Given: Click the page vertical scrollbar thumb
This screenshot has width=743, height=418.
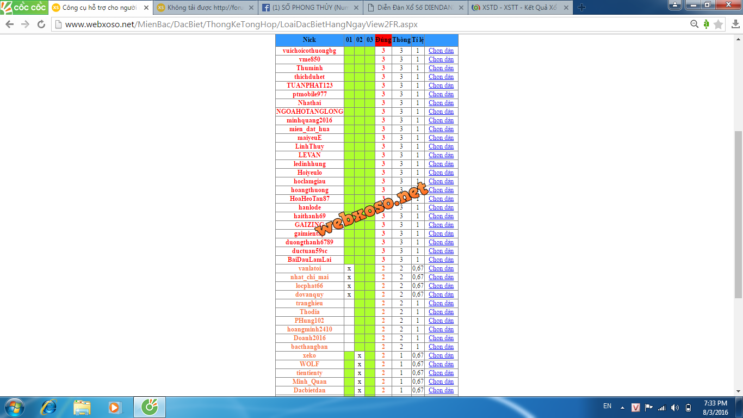Looking at the screenshot, I should tap(738, 214).
